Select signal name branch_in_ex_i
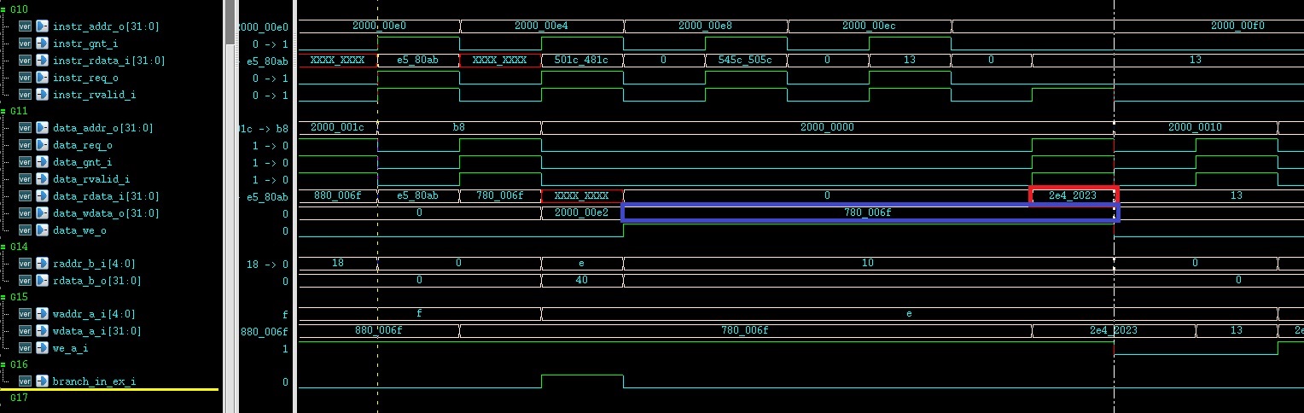This screenshot has width=1304, height=413. (x=95, y=381)
